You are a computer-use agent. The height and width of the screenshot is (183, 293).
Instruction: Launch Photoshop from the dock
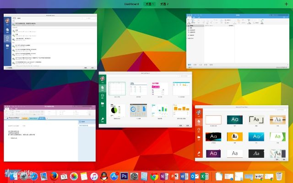click(124, 176)
